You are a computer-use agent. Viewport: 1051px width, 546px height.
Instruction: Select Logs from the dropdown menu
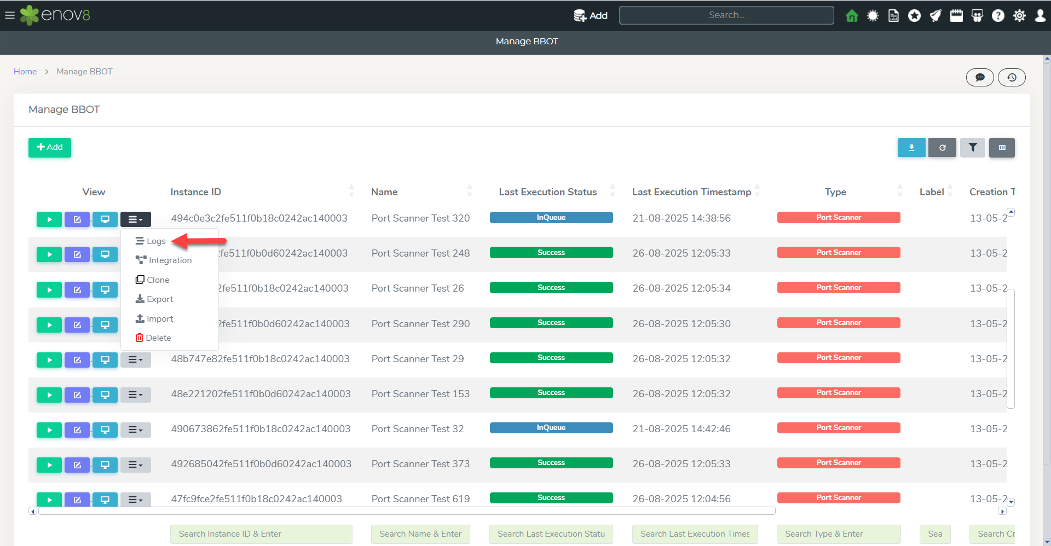pos(155,241)
